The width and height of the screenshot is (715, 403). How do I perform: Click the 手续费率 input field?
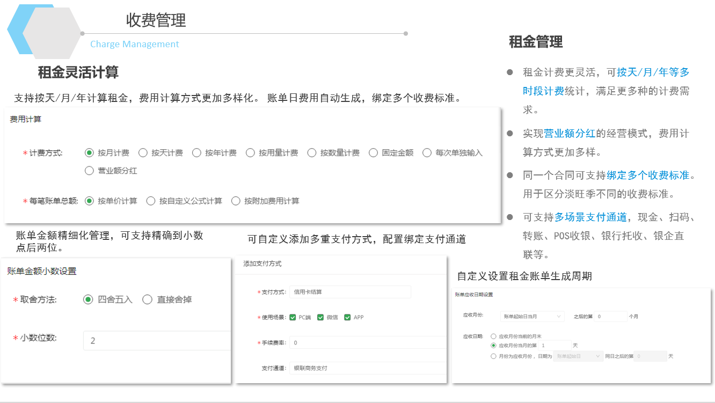(x=368, y=342)
